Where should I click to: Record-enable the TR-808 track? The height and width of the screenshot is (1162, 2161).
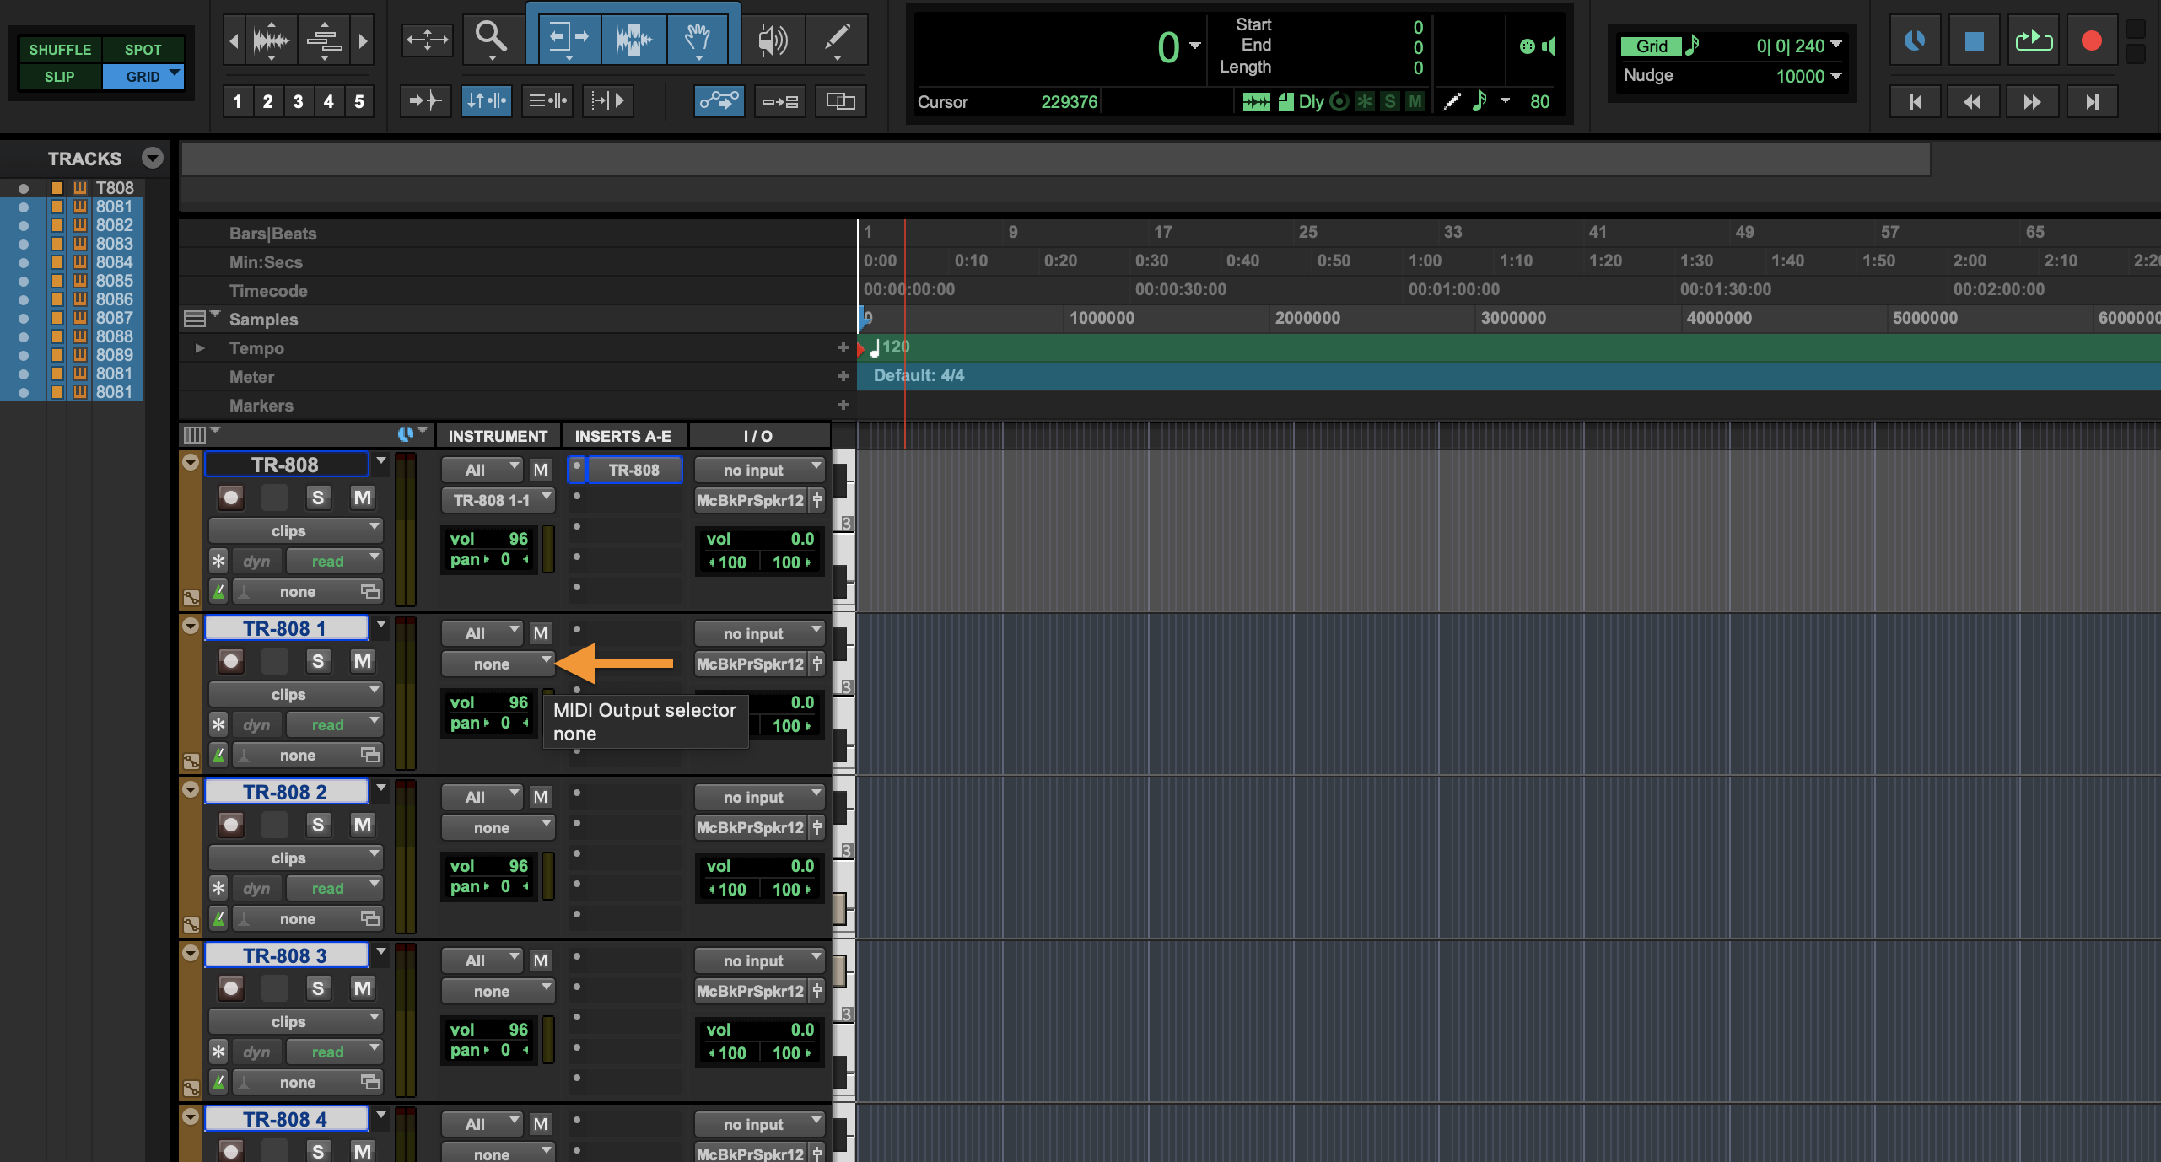click(230, 498)
